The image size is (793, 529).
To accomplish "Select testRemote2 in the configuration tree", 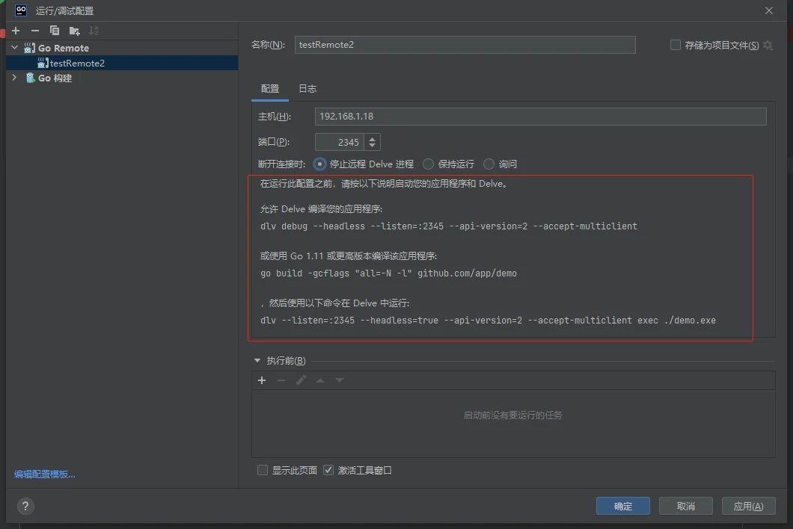I will pyautogui.click(x=122, y=64).
